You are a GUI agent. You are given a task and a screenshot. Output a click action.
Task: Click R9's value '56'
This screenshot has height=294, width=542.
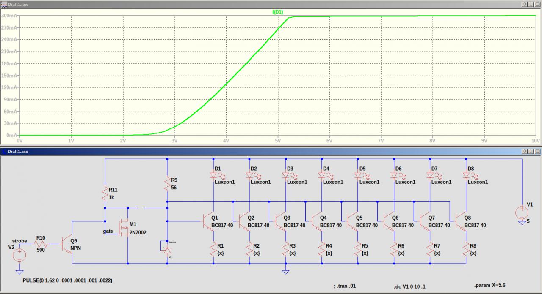pyautogui.click(x=174, y=187)
